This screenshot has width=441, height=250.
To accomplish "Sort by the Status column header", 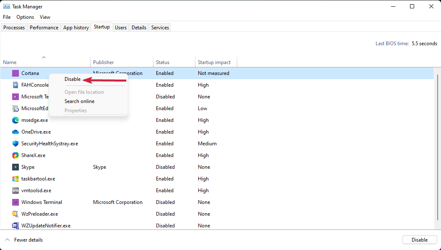I will pyautogui.click(x=174, y=62).
